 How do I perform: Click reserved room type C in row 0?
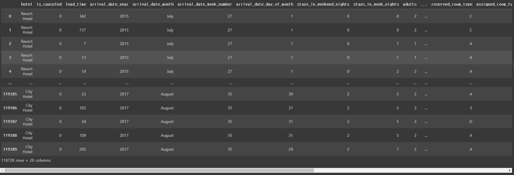coord(471,16)
